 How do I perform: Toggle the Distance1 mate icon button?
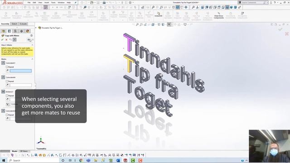pos(3,91)
